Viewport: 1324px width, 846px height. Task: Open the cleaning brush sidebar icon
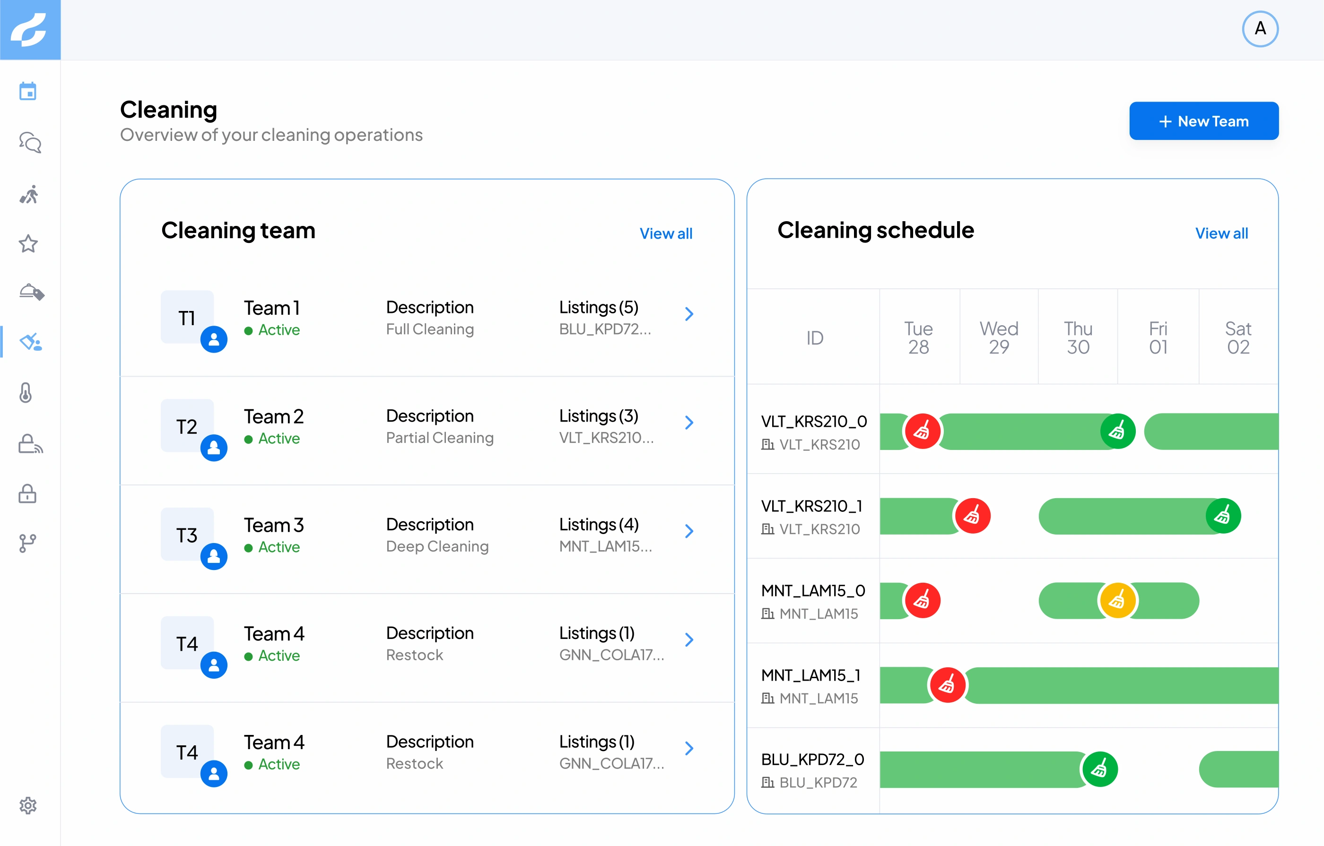click(x=31, y=342)
